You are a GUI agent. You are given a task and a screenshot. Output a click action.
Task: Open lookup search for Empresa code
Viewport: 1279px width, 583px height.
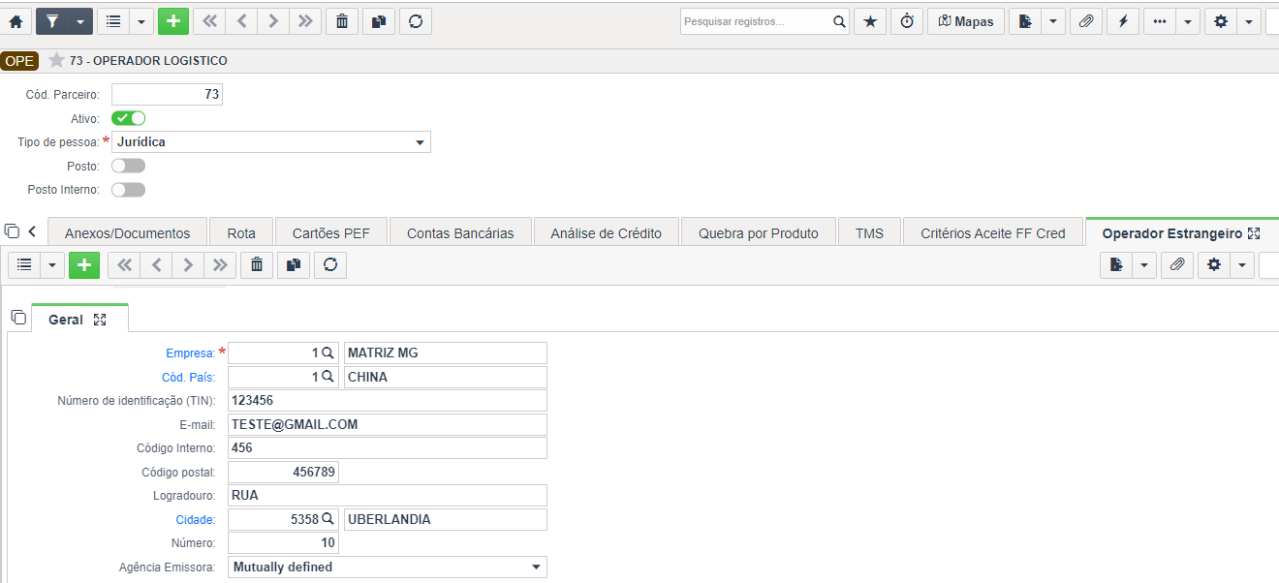(x=328, y=353)
